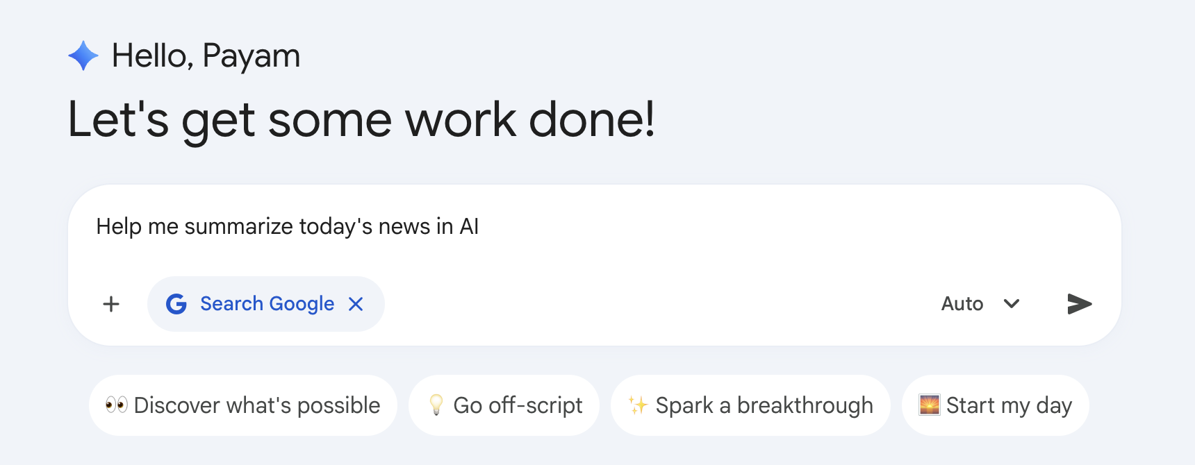Click the send arrow to submit prompt
This screenshot has height=465, width=1195.
coord(1078,303)
